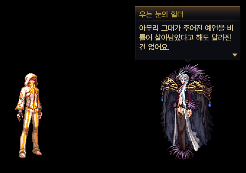
Task: Click the hooded character's sandaled feet
Action: [30, 153]
